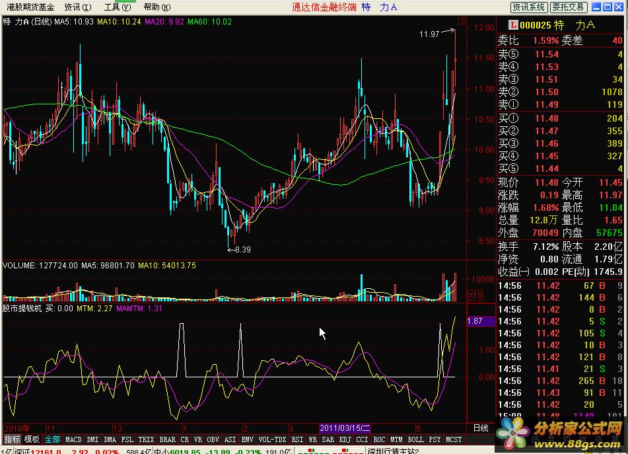
Task: Click the 委托交易 button
Action: (x=569, y=7)
